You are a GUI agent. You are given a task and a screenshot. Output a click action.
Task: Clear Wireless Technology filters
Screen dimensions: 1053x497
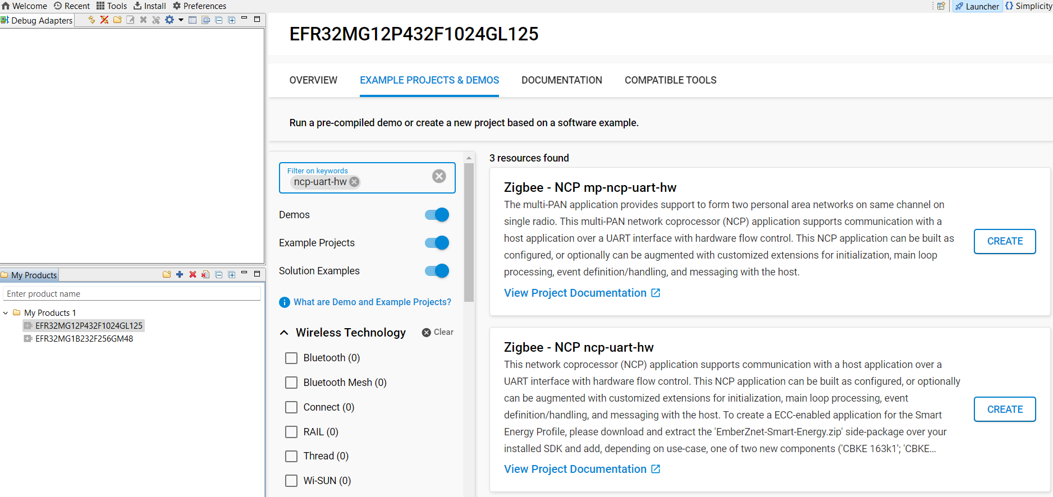click(438, 332)
